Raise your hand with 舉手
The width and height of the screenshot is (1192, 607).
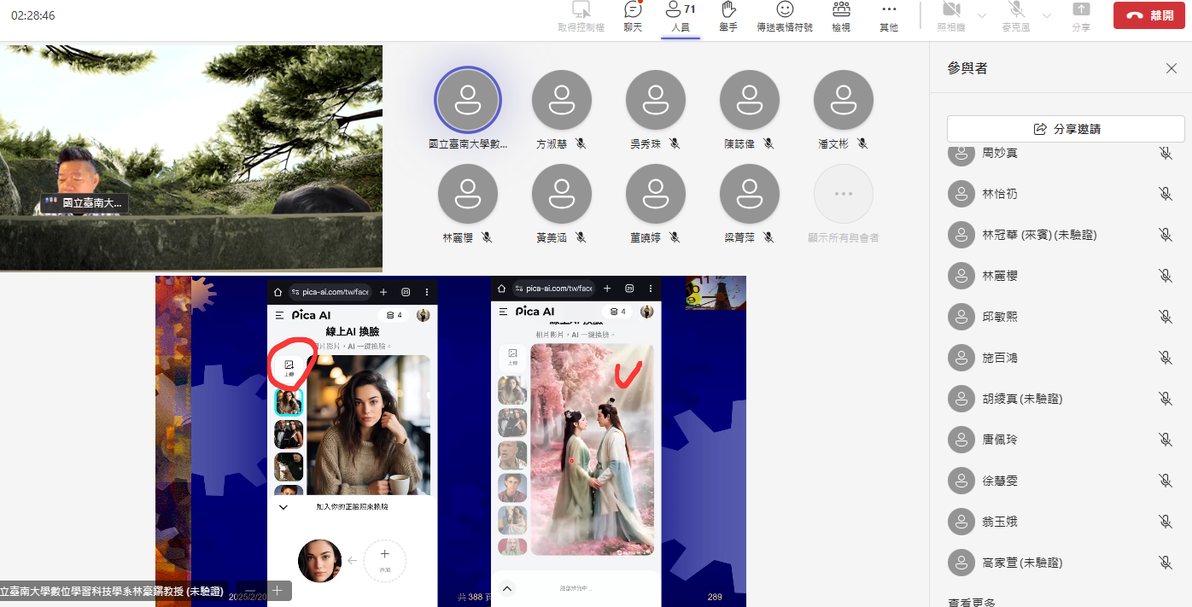[x=728, y=17]
